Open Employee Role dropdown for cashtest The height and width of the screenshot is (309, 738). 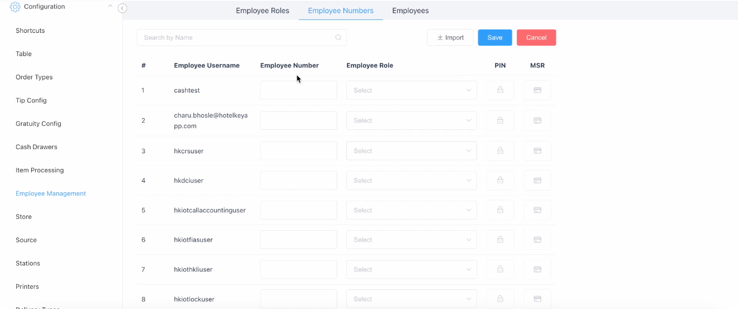click(x=411, y=90)
